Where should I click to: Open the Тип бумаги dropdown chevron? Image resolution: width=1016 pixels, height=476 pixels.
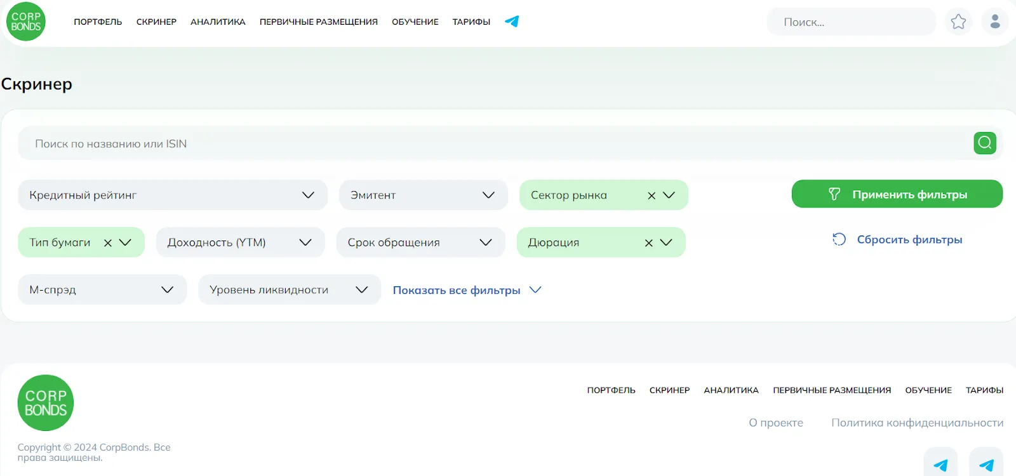126,242
